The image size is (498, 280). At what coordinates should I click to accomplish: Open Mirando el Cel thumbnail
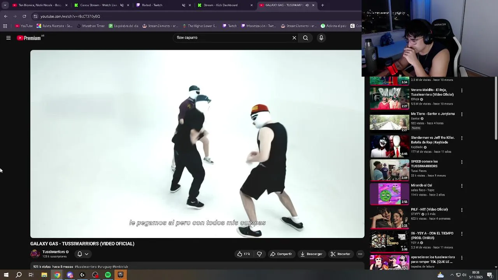pyautogui.click(x=389, y=194)
